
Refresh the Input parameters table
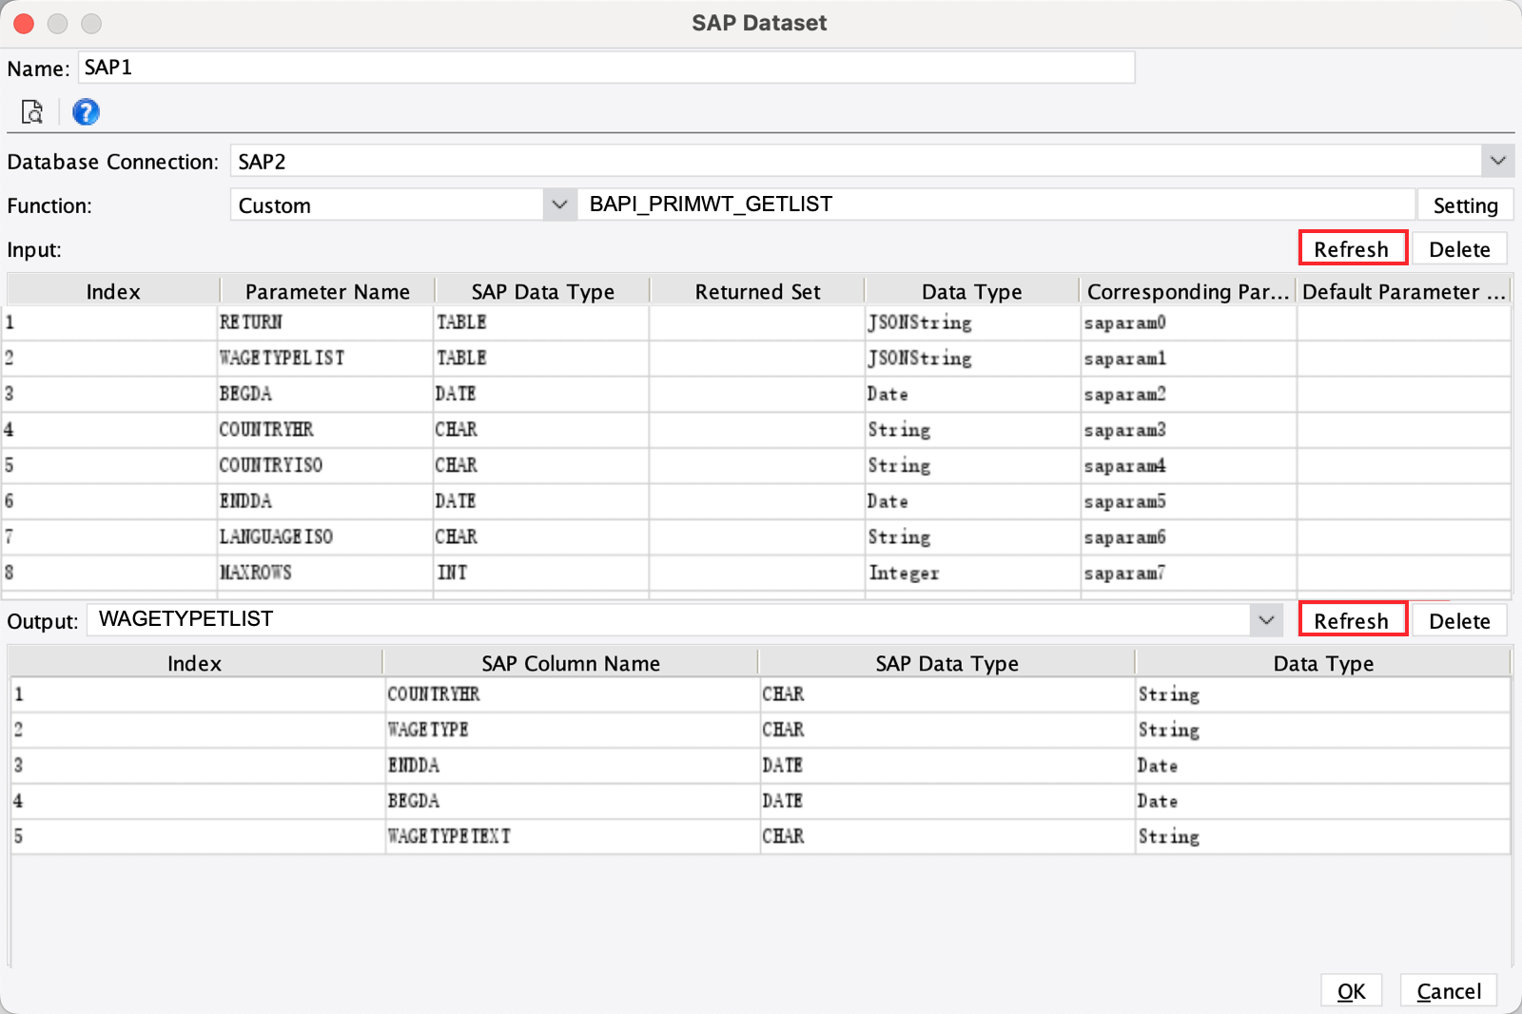[1352, 249]
